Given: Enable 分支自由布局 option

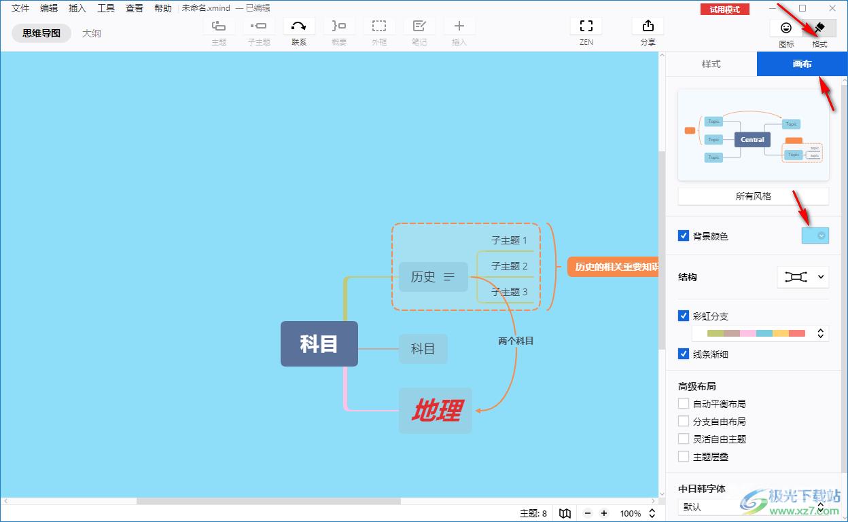Looking at the screenshot, I should 684,421.
